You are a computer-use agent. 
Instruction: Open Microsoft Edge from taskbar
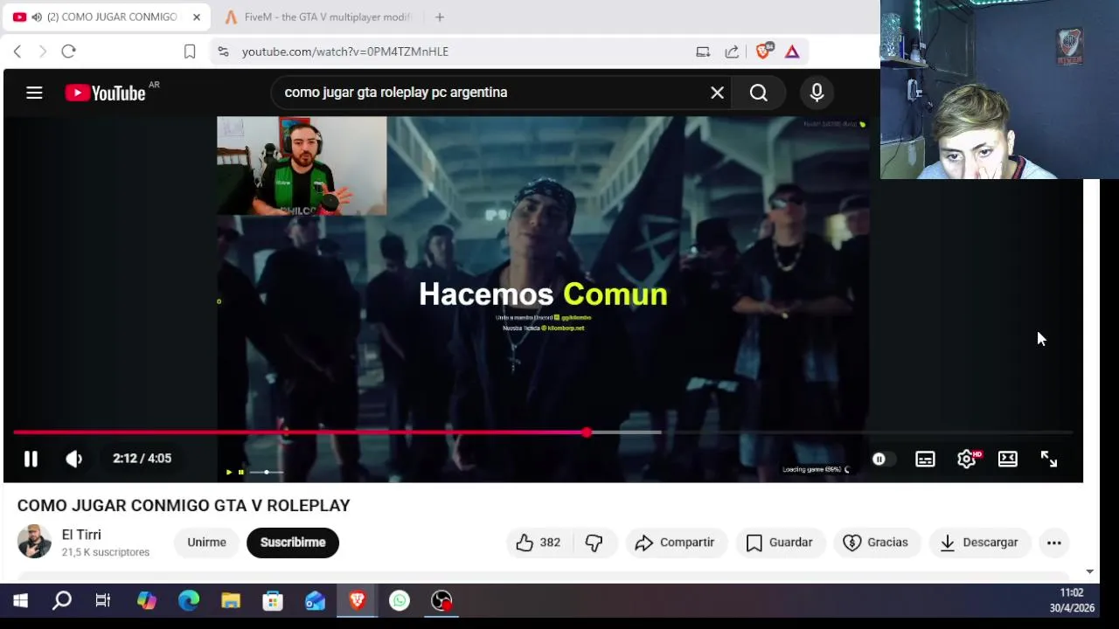tap(189, 601)
